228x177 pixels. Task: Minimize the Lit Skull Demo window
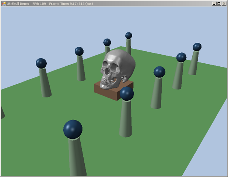pyautogui.click(x=214, y=4)
